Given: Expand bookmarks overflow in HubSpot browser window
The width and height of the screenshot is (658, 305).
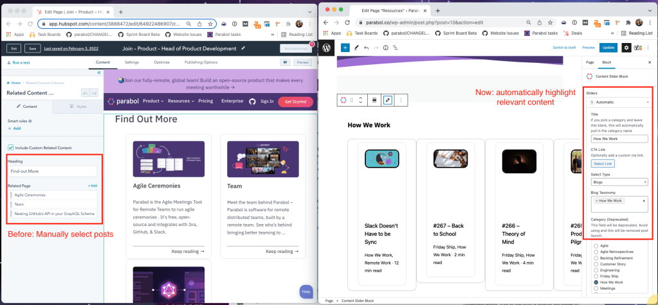Looking at the screenshot, I should pos(273,35).
